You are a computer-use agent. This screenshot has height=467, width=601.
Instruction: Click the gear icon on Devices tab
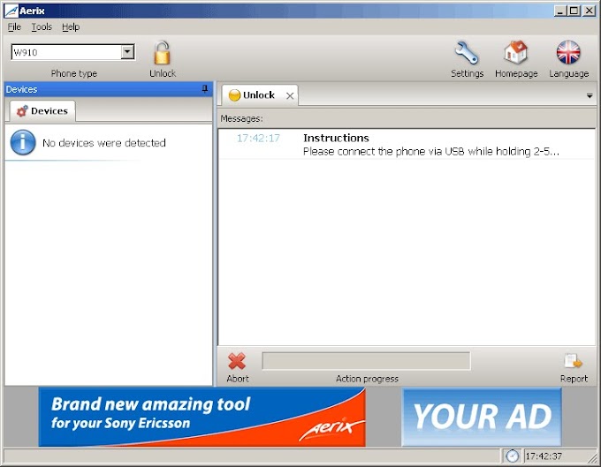(22, 110)
